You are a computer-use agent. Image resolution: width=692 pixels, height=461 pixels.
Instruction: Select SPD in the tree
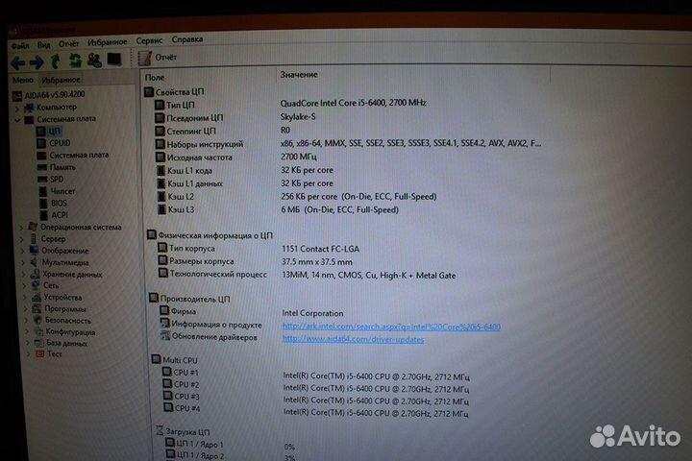[51, 179]
